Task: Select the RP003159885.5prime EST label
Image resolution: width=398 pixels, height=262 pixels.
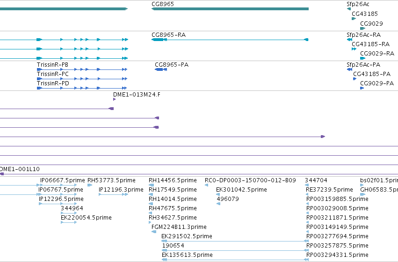Action: 337,199
